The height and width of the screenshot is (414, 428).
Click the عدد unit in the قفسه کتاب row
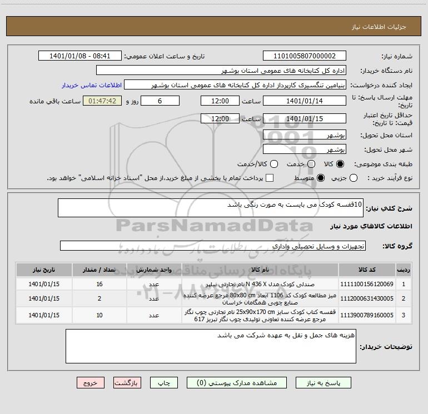154,315
